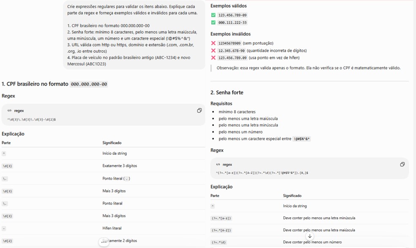
Task: Click red X next to 12.345.678-90
Action: click(213, 51)
